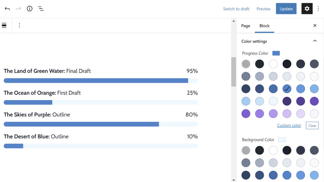Open the list view outline icon

41,9
